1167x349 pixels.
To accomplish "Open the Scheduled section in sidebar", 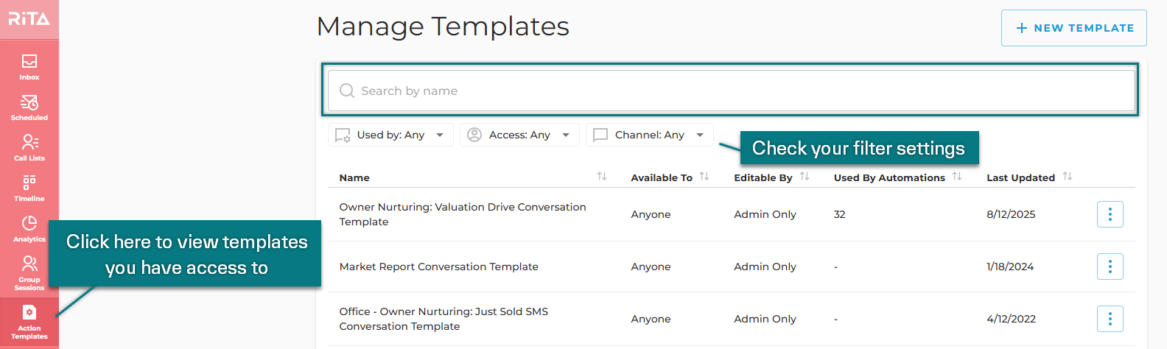I will tap(29, 107).
